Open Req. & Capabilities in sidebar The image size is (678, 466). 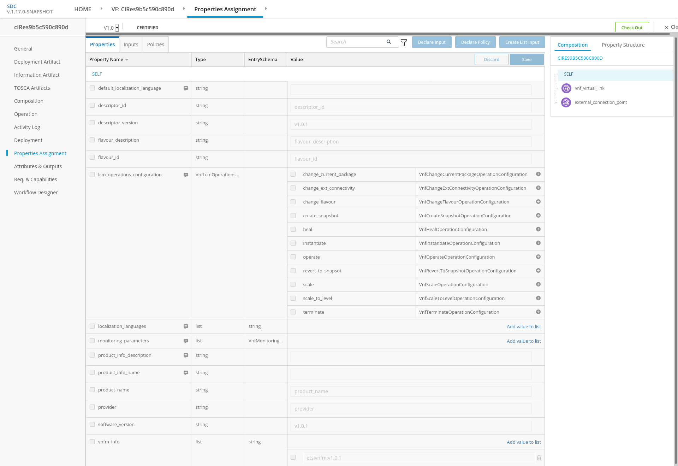click(x=35, y=179)
